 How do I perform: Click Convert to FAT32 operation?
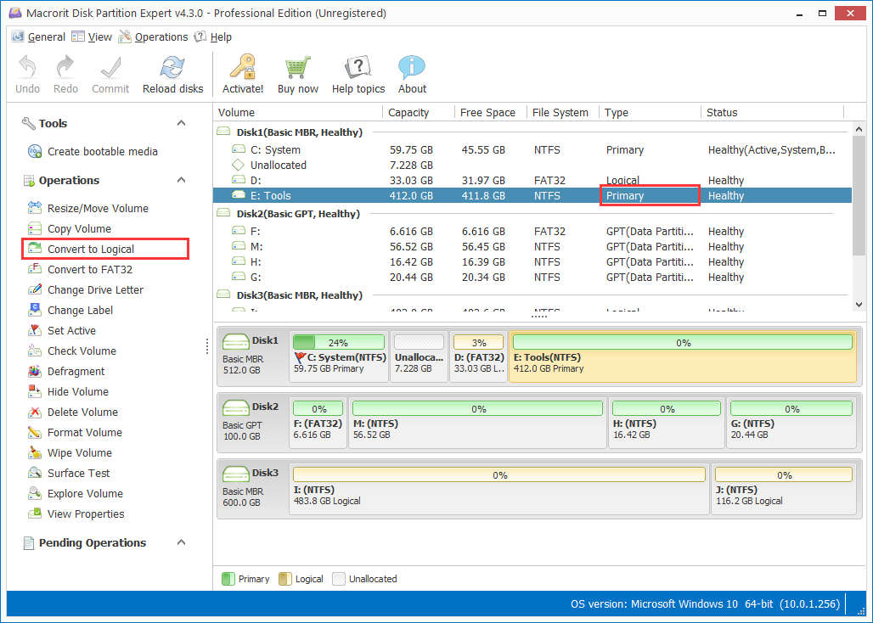[x=80, y=269]
